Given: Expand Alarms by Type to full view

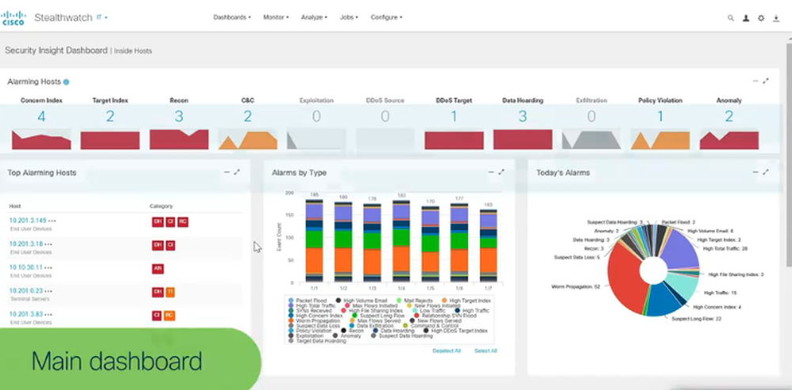Looking at the screenshot, I should pyautogui.click(x=501, y=172).
